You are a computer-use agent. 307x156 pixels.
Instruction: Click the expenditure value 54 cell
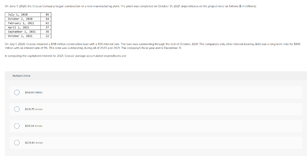(46, 19)
